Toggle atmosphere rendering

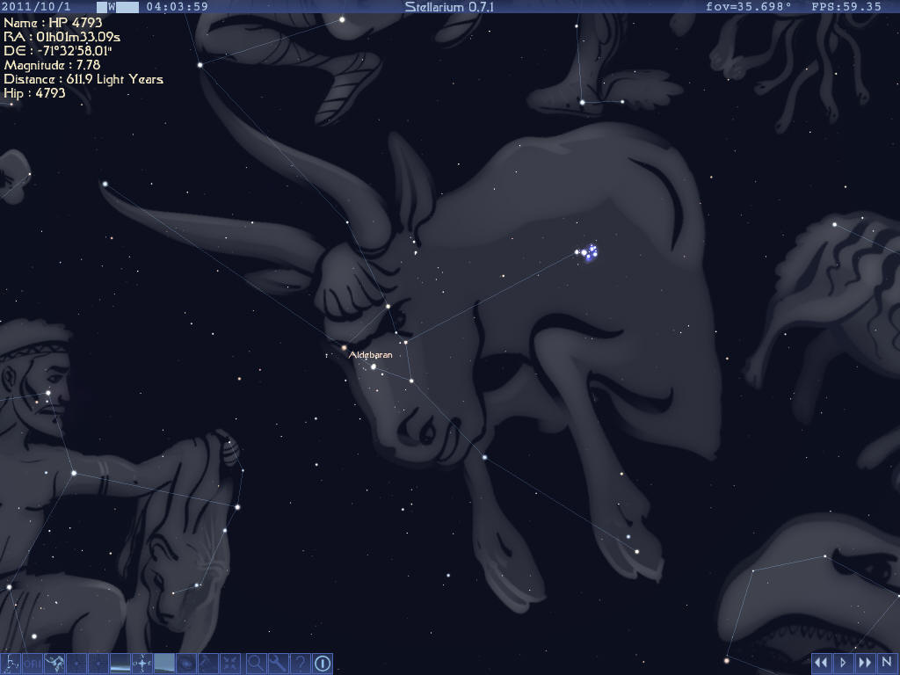[163, 664]
